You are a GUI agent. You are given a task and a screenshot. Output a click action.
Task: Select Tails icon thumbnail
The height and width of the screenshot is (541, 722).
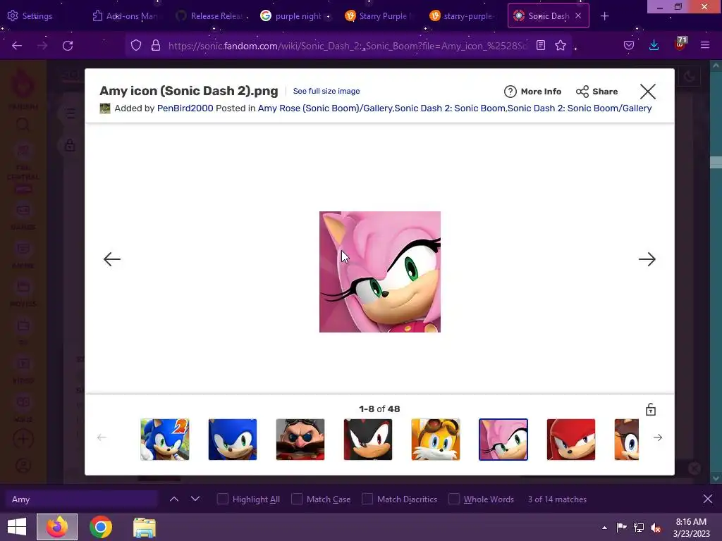click(436, 440)
